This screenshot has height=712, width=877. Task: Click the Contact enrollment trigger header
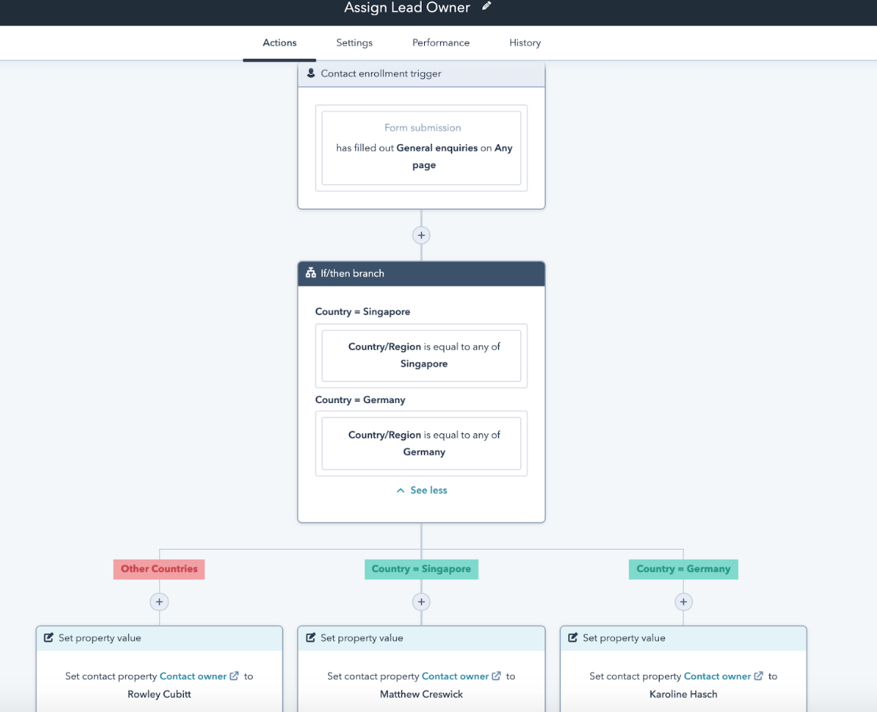click(421, 73)
